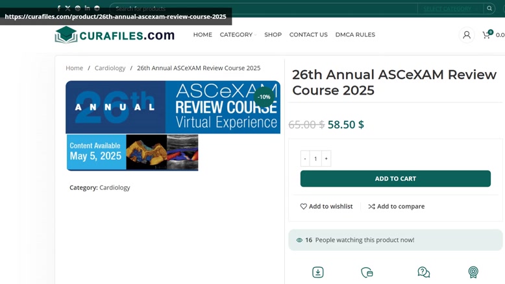Open the Cardiology category link below image
The height and width of the screenshot is (284, 505).
(x=115, y=187)
